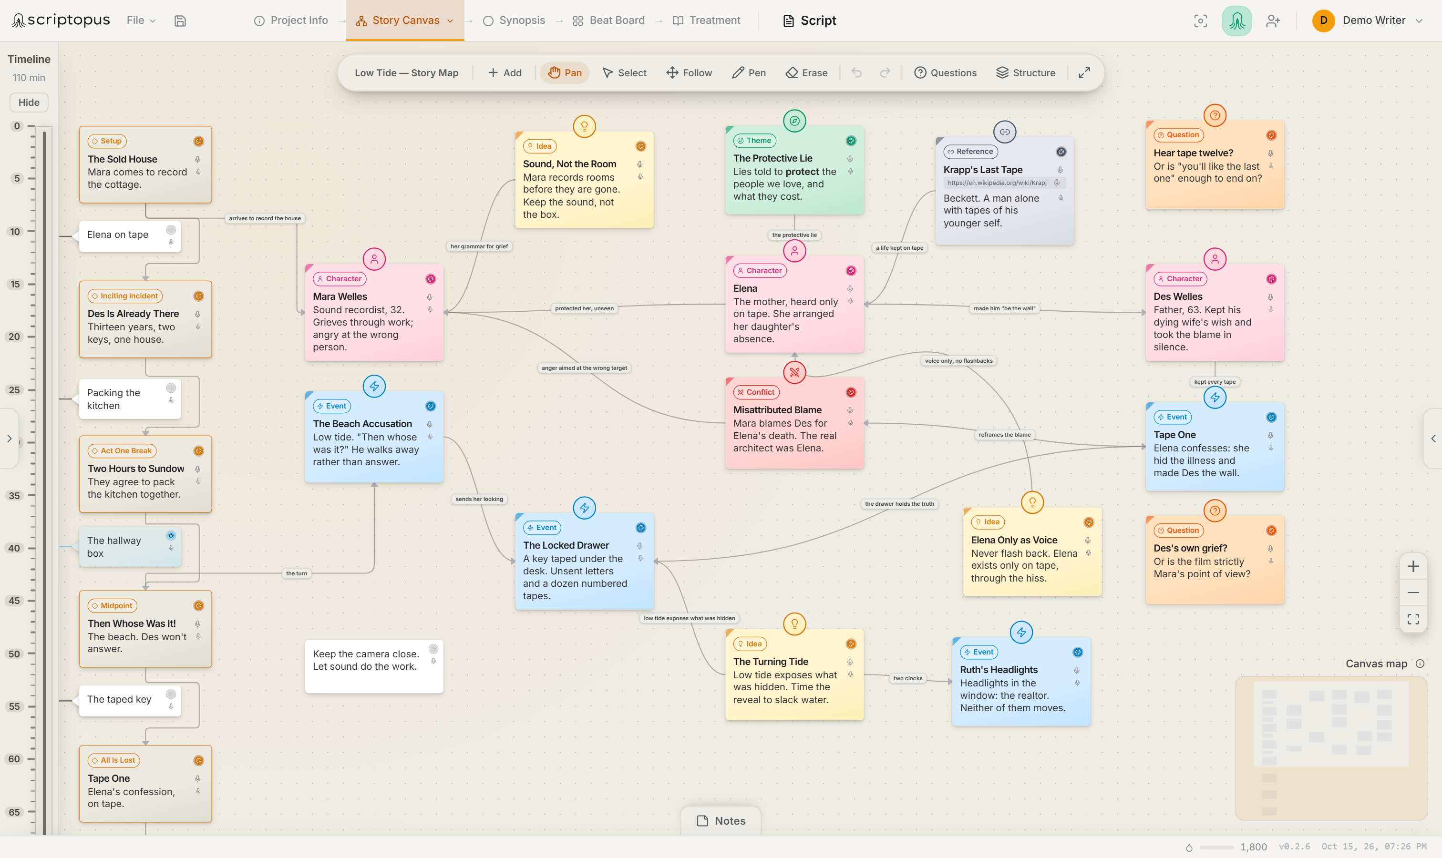Click the add collaborator icon
Screen dimensions: 1442x858
pyautogui.click(x=1273, y=21)
